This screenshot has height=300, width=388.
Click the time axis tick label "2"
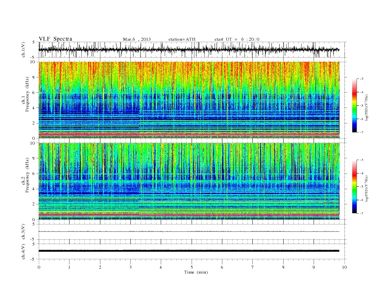click(x=100, y=267)
